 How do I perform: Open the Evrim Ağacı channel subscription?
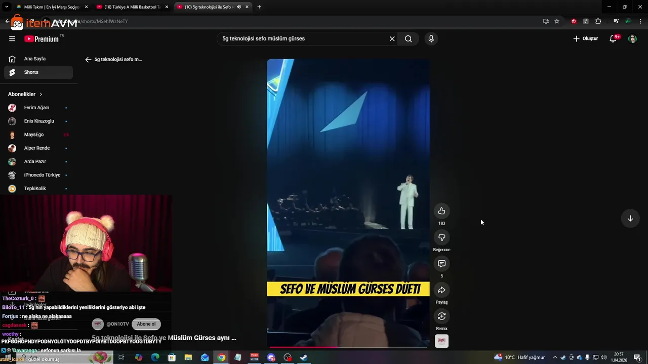(38, 108)
